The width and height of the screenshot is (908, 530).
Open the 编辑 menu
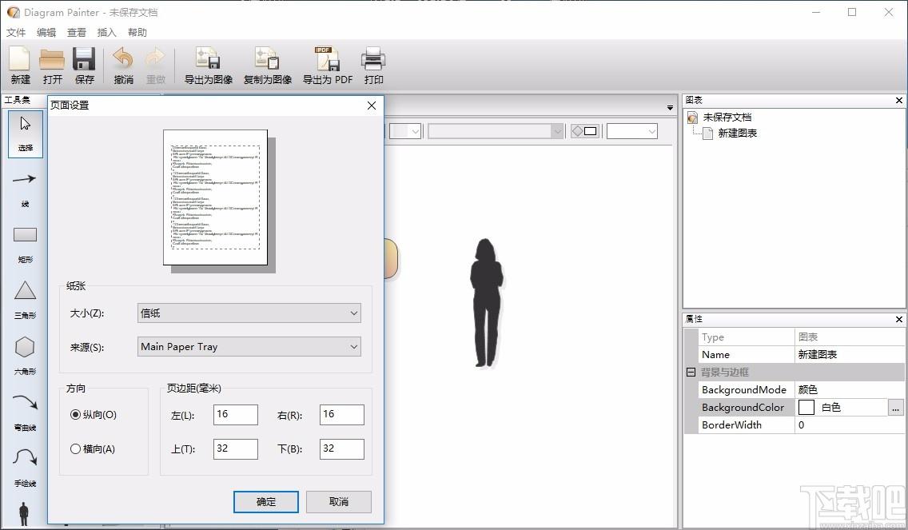46,33
